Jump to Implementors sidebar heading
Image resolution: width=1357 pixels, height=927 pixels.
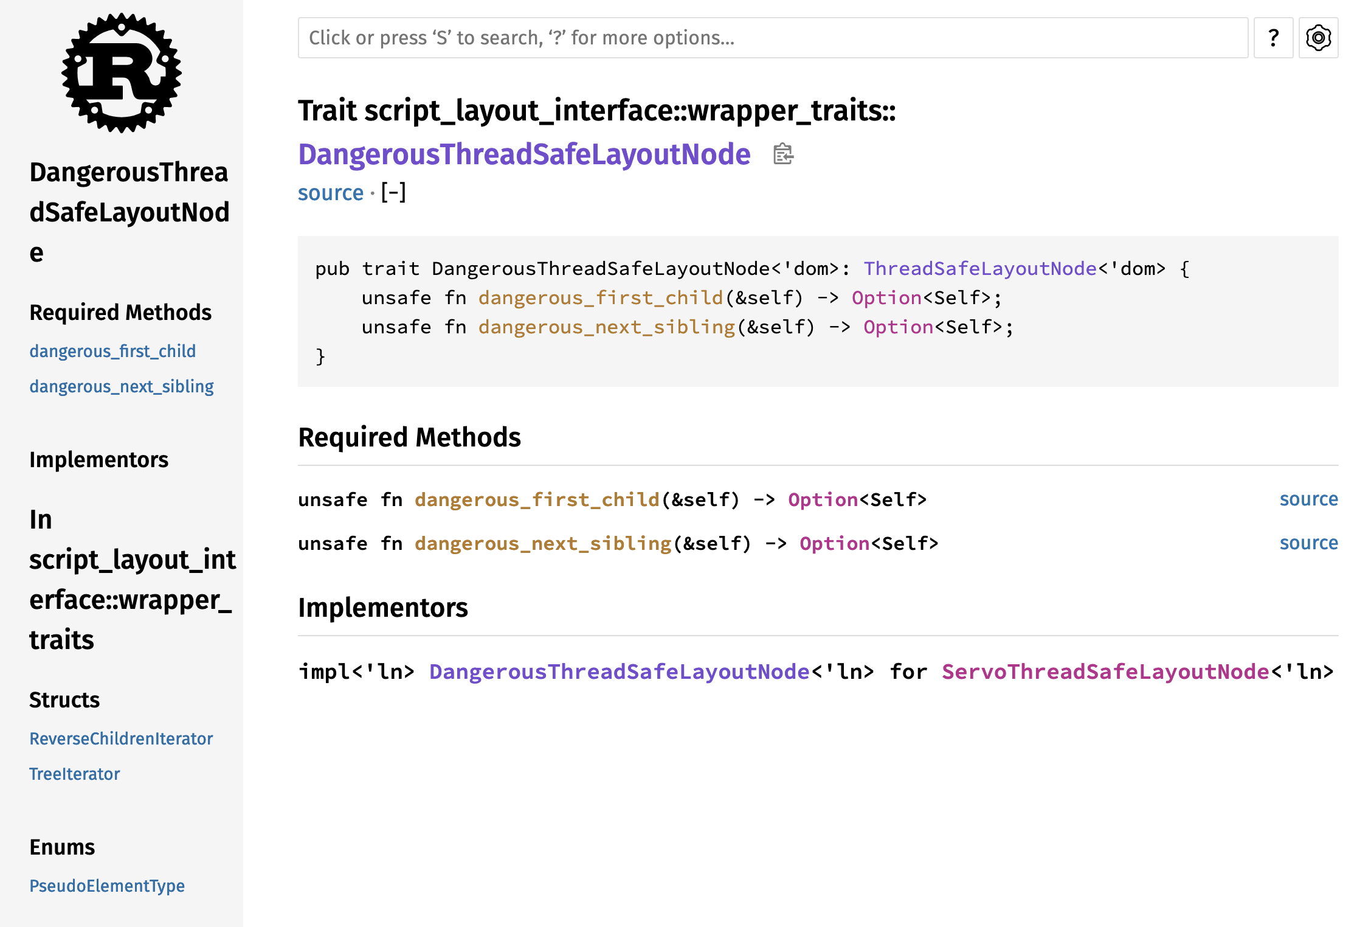pos(98,459)
